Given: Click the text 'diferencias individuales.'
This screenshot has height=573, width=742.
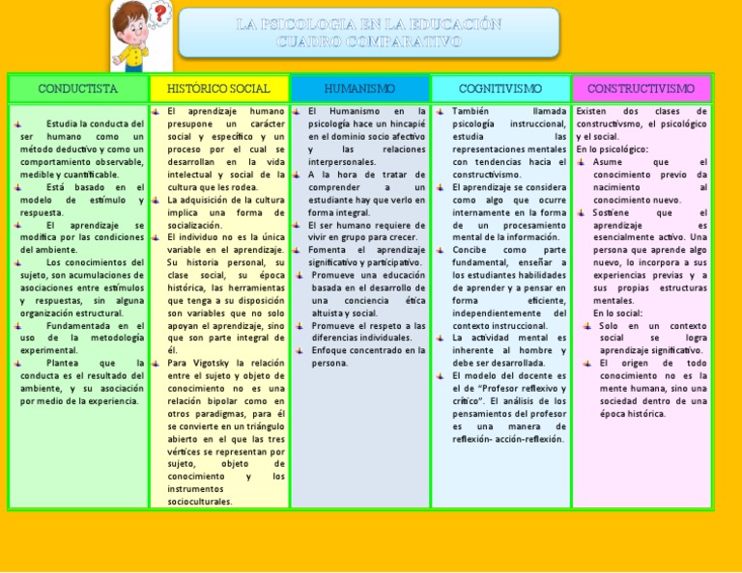Looking at the screenshot, I should 361,338.
